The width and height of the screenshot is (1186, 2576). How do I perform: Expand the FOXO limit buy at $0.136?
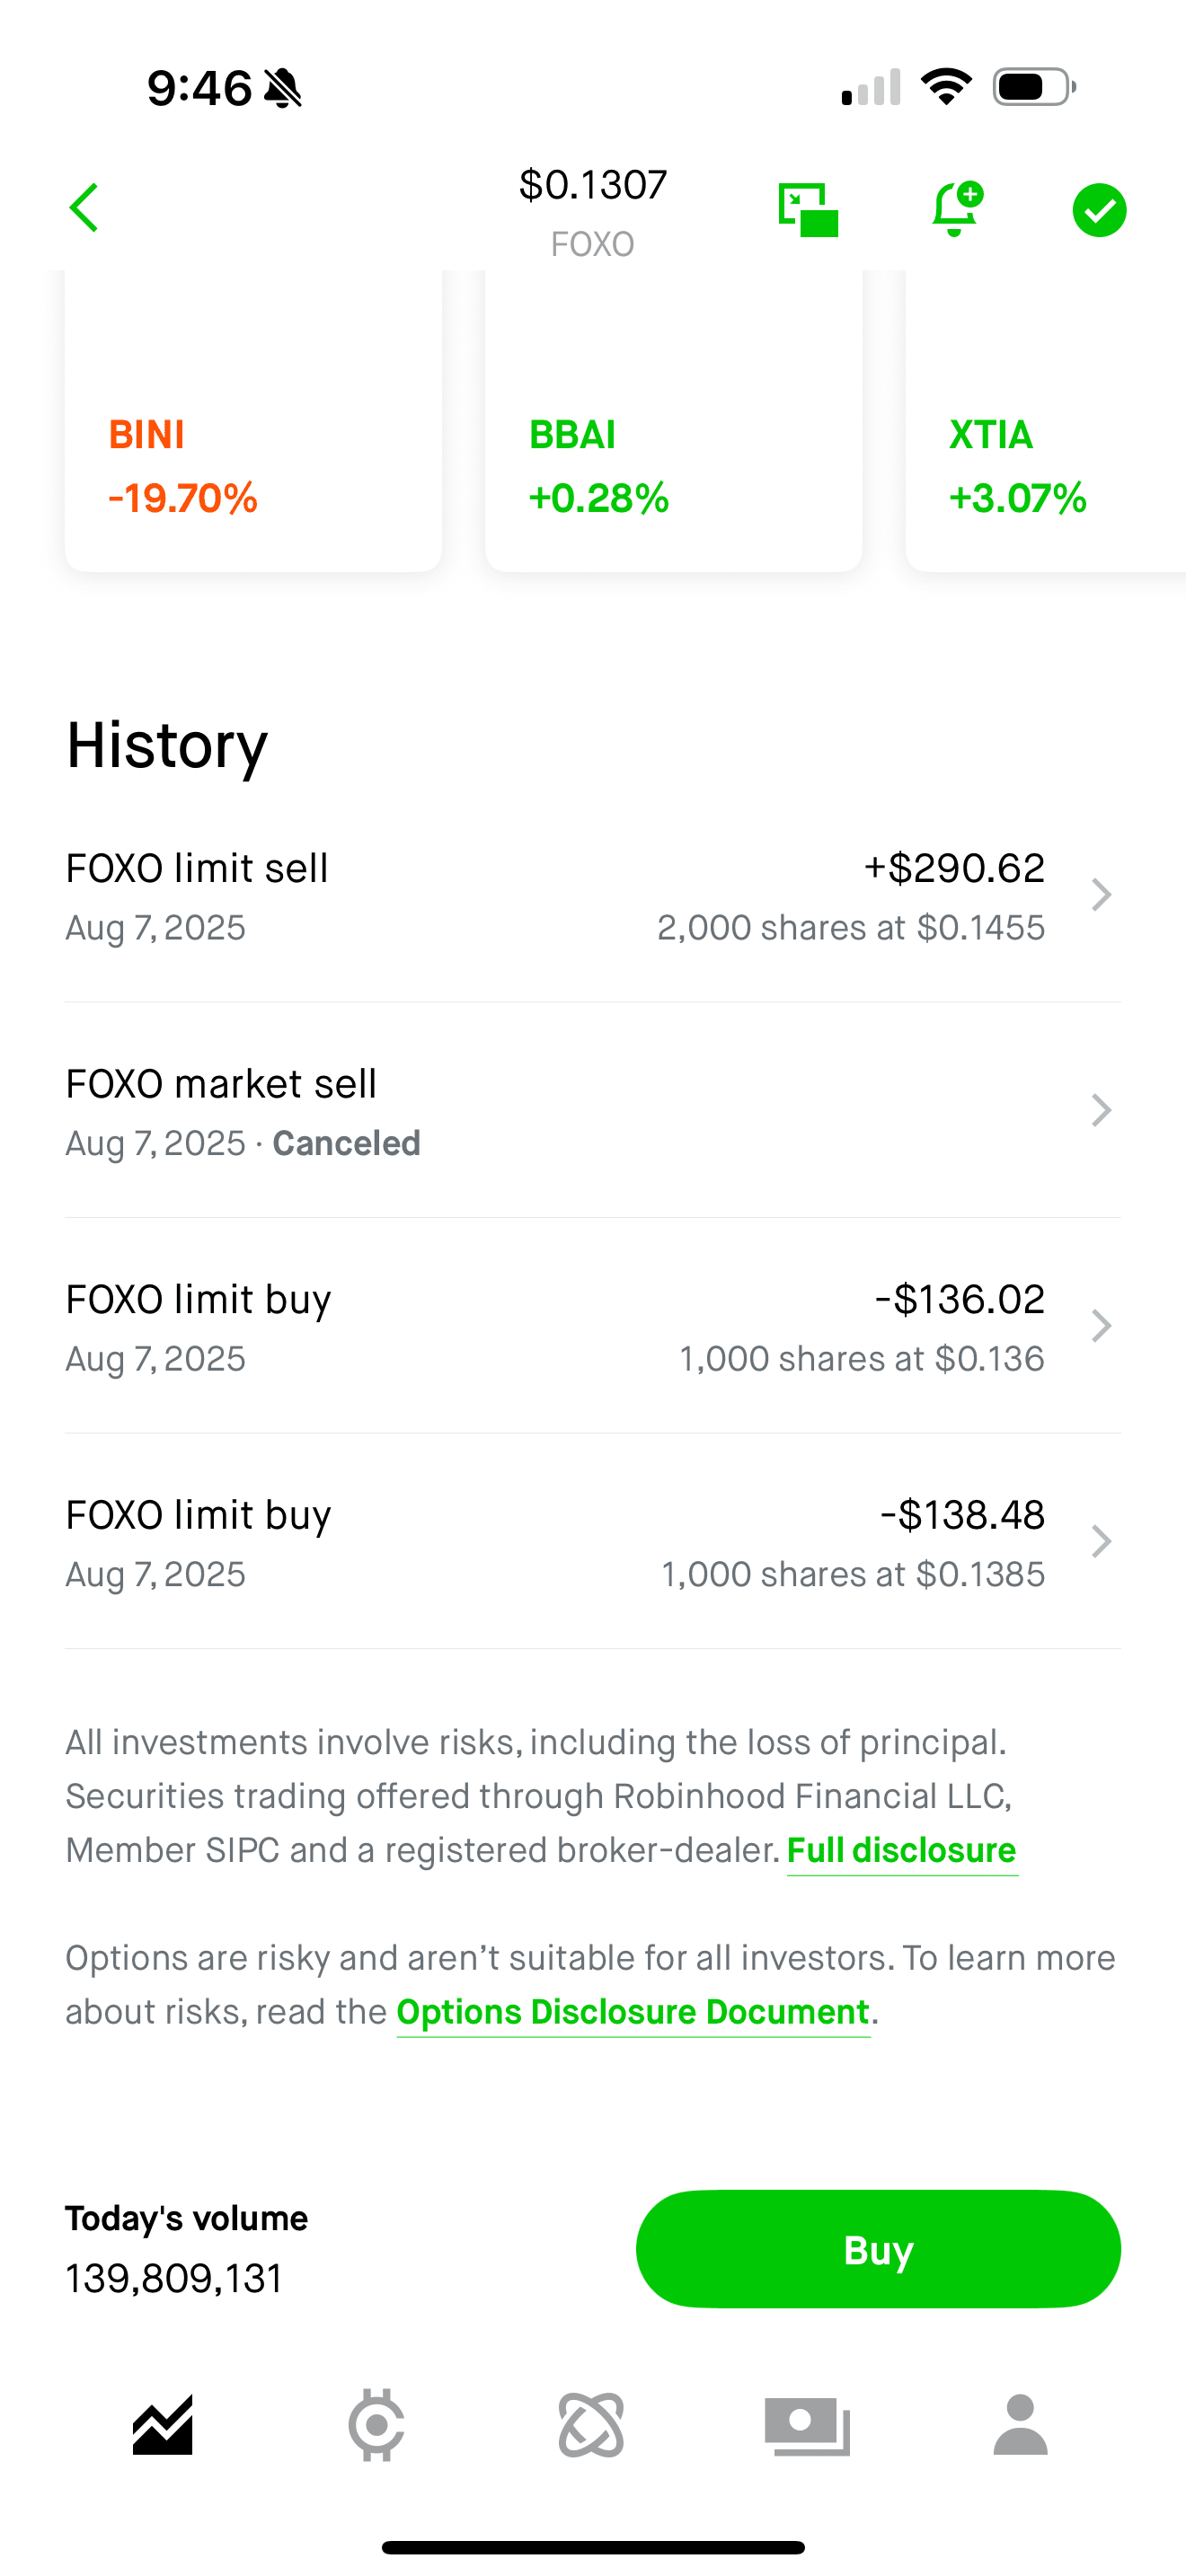click(592, 1327)
